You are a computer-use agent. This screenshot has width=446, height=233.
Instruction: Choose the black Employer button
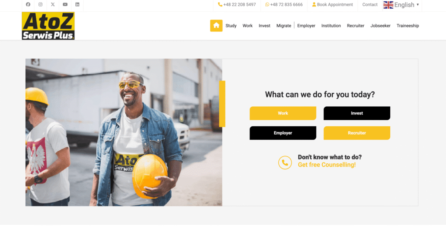283,133
